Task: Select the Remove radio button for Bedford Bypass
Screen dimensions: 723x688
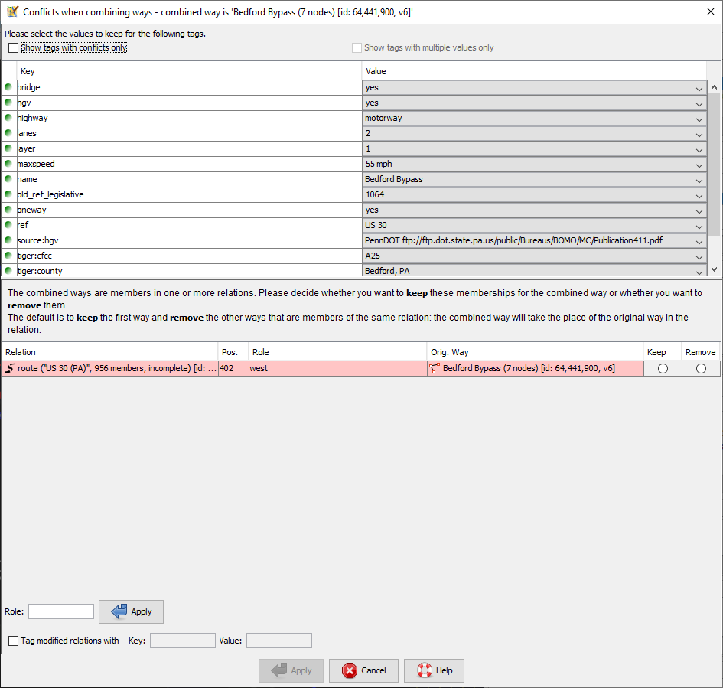Action: (701, 368)
